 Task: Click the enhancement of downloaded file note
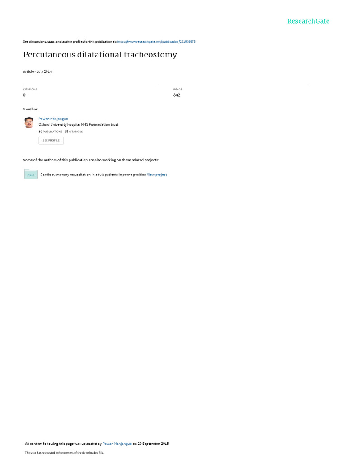coord(64,452)
